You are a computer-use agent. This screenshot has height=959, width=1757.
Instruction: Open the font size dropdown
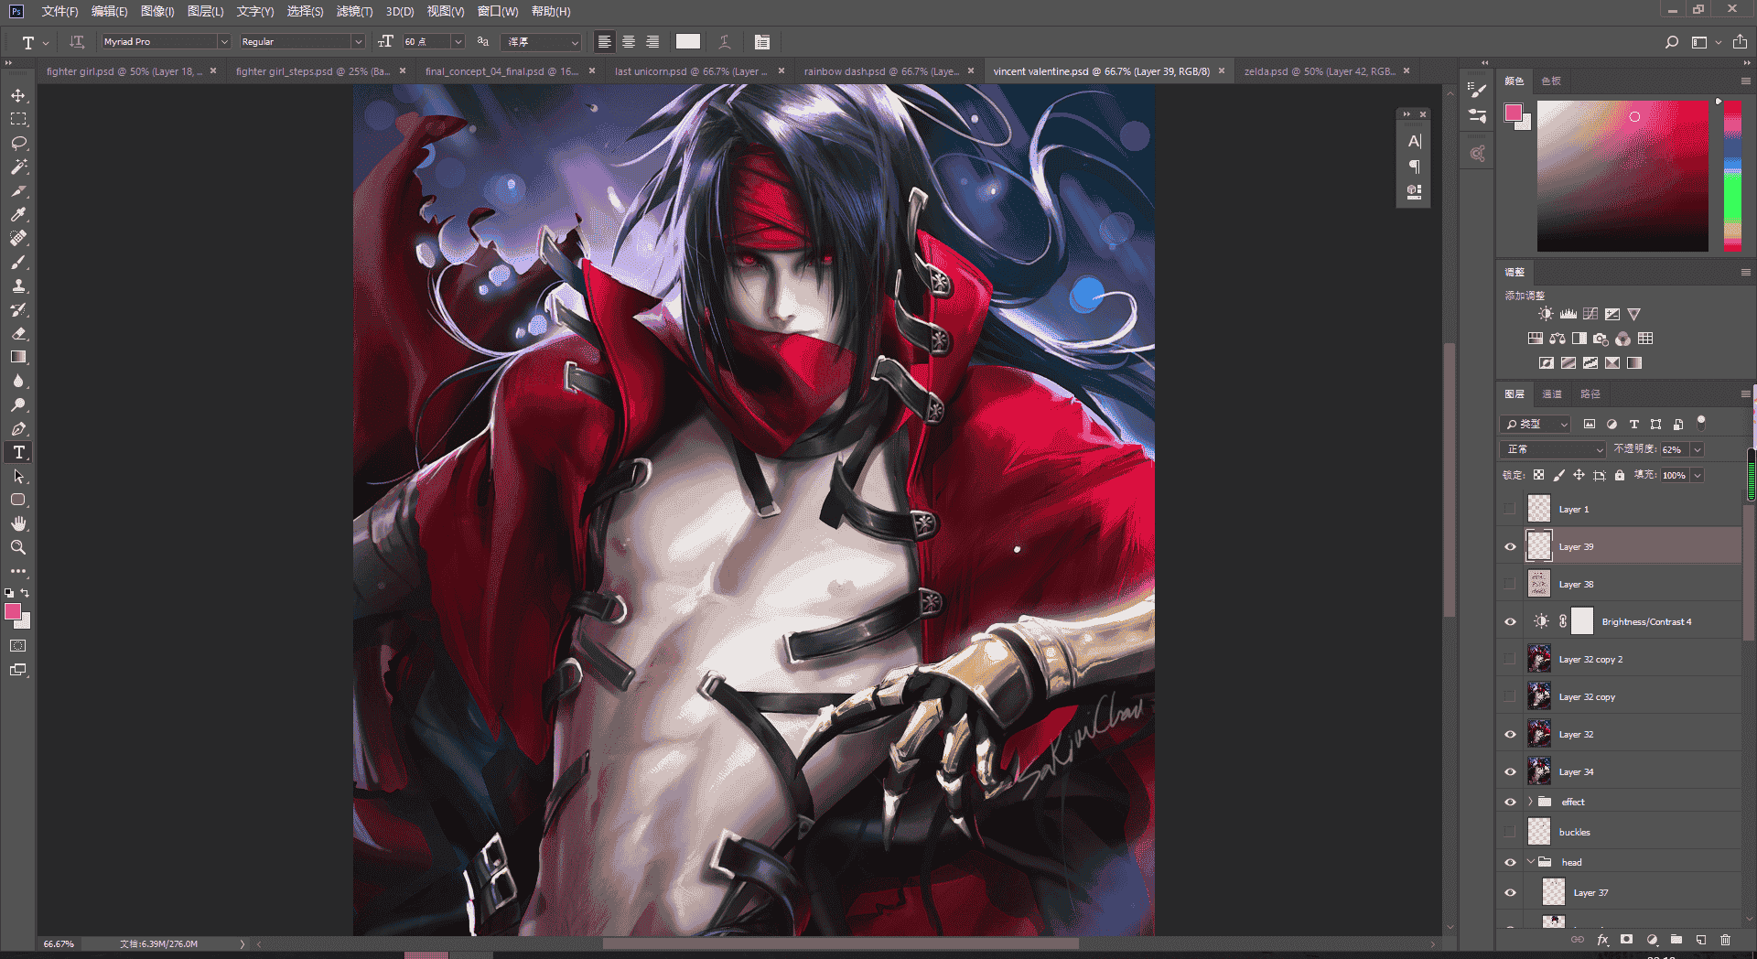point(458,41)
